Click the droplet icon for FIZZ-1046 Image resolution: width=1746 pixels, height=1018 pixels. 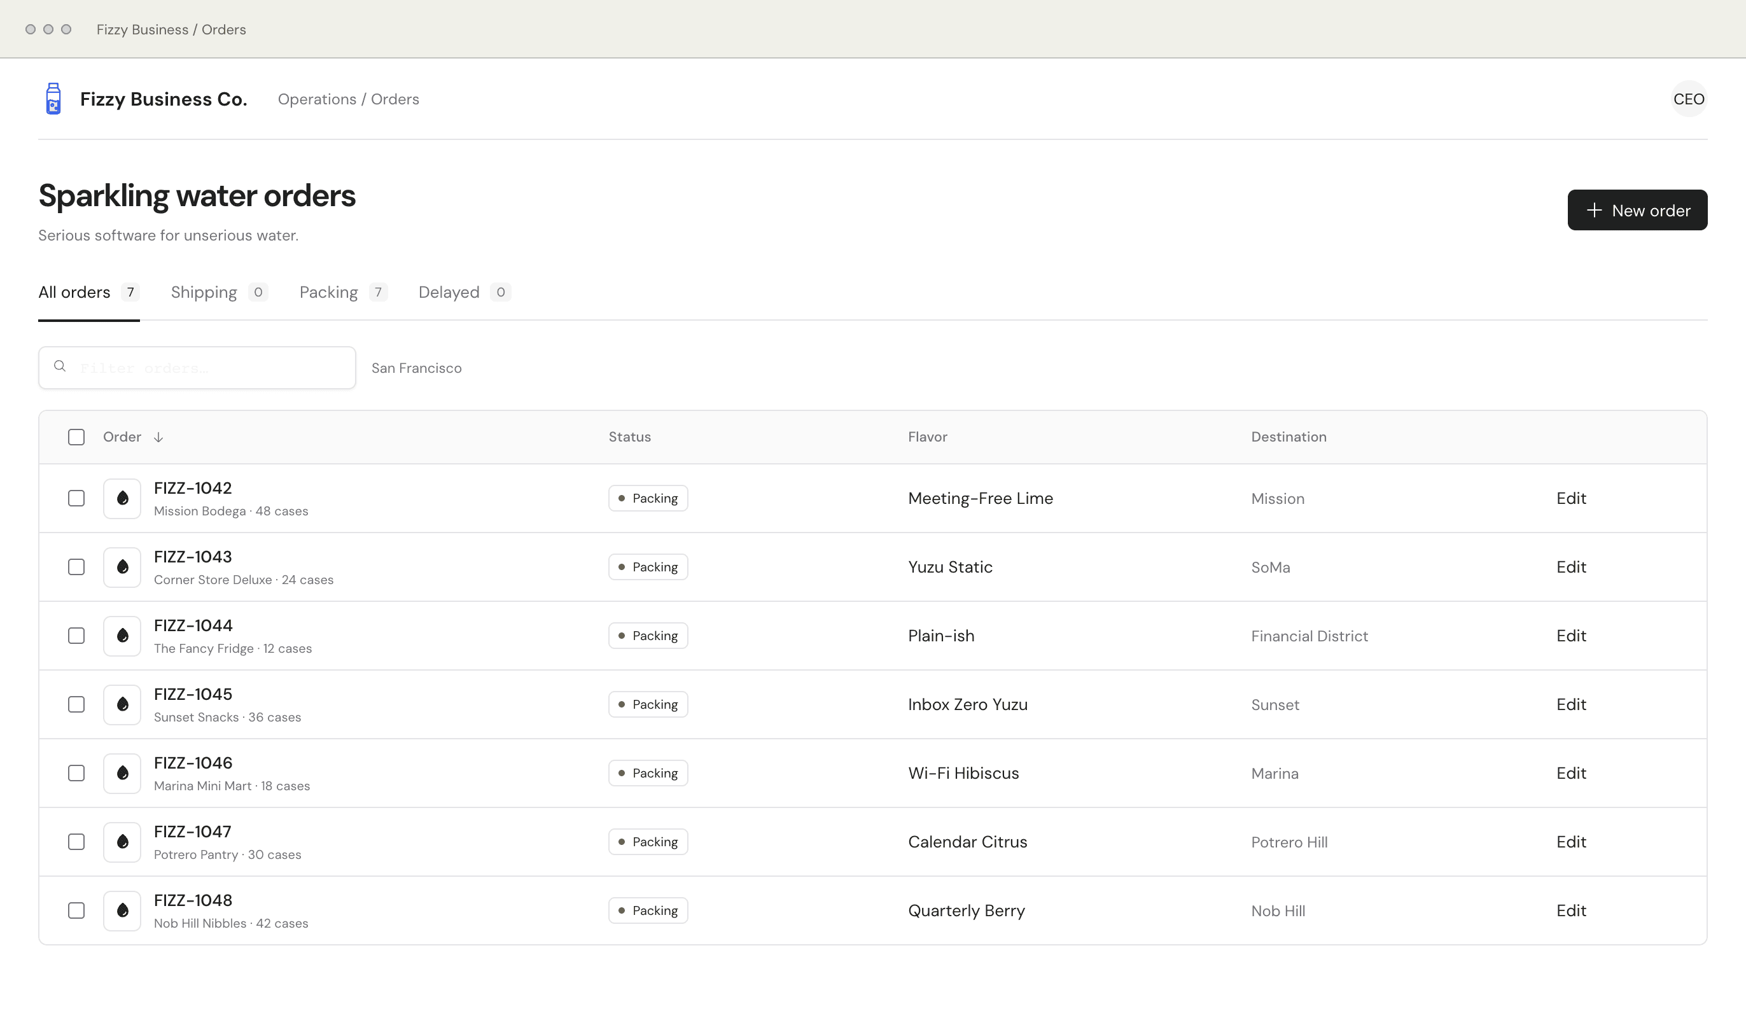(x=123, y=772)
